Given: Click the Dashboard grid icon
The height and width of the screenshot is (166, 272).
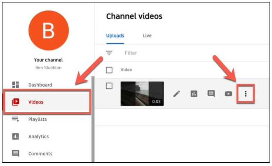Looking at the screenshot, I should point(15,85).
